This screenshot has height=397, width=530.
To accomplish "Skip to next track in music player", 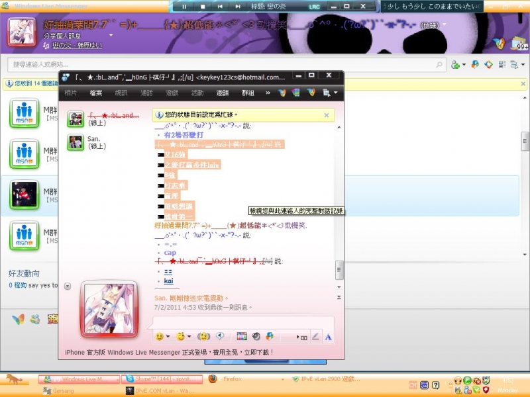I will [238, 6].
